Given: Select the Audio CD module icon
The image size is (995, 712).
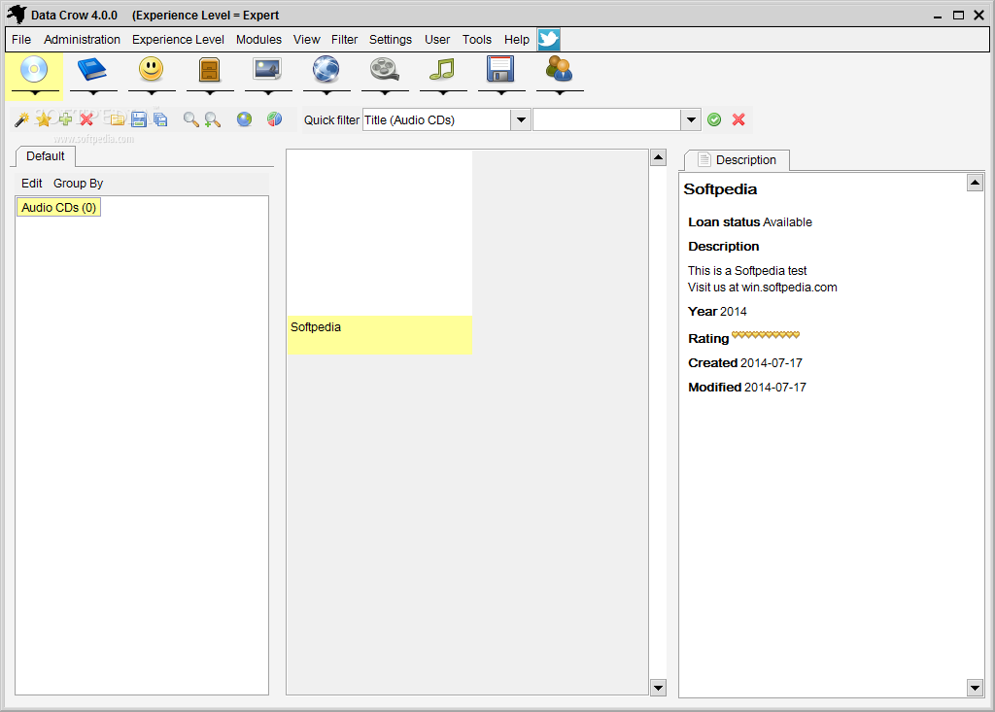Looking at the screenshot, I should click(34, 69).
